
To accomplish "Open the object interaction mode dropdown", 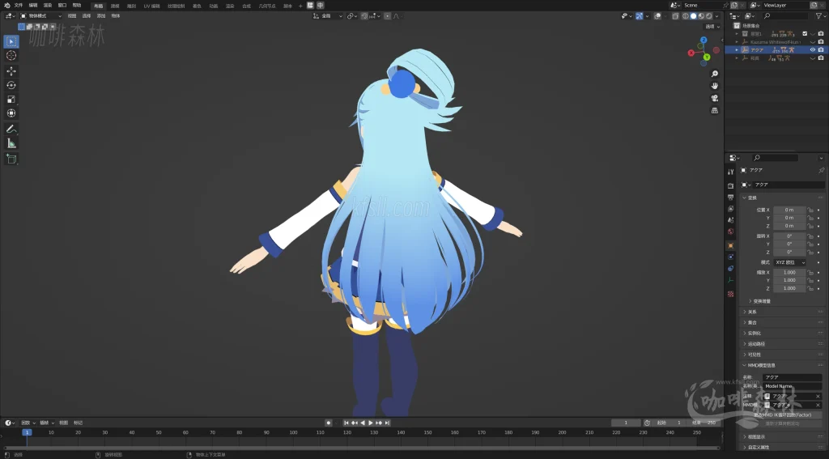I will pos(40,16).
